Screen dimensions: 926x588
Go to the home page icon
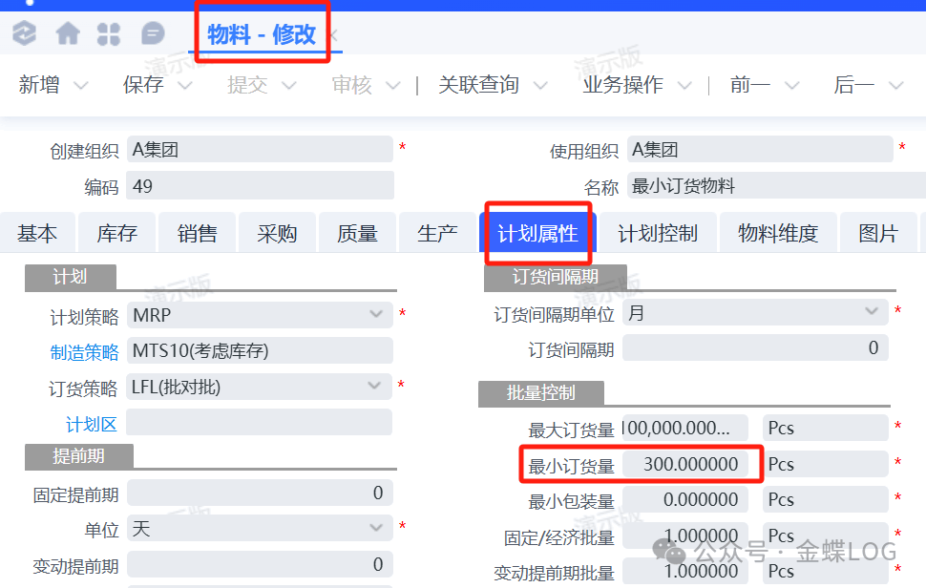tap(68, 34)
